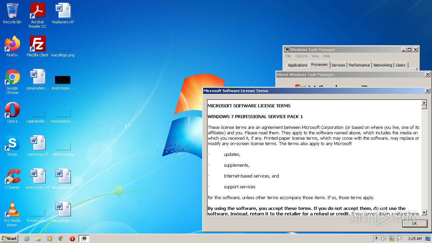Select the skincategor document icon
Viewport: 432px width, 243px height.
pyautogui.click(x=63, y=212)
